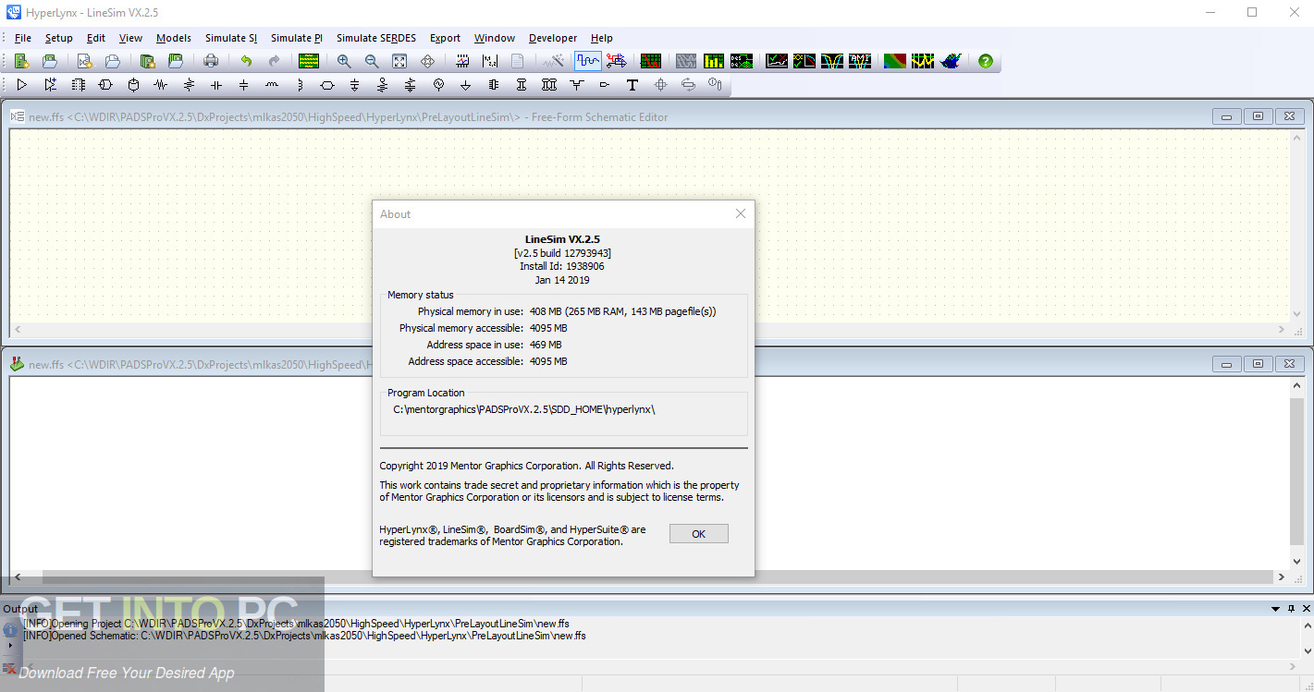Image resolution: width=1314 pixels, height=692 pixels.
Task: Open the Simulate SERDES menu
Action: [376, 38]
